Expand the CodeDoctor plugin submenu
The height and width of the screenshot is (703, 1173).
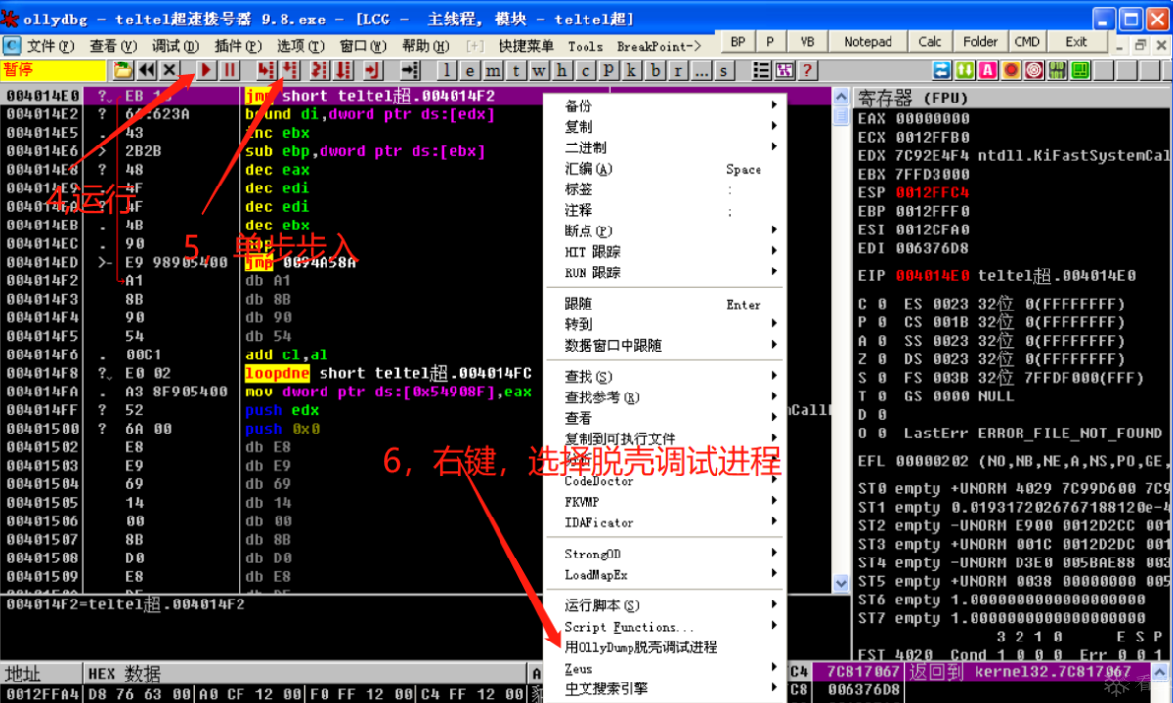pyautogui.click(x=665, y=480)
